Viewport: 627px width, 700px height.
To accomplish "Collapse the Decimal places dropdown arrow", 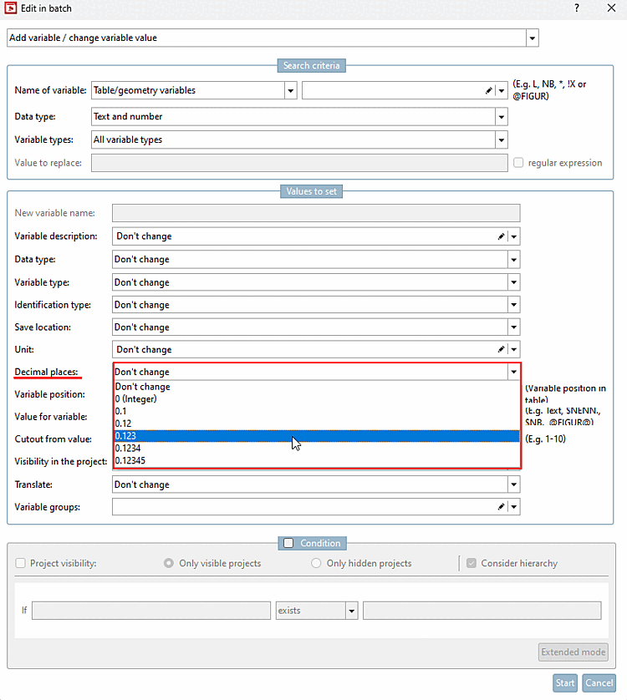I will pyautogui.click(x=514, y=372).
